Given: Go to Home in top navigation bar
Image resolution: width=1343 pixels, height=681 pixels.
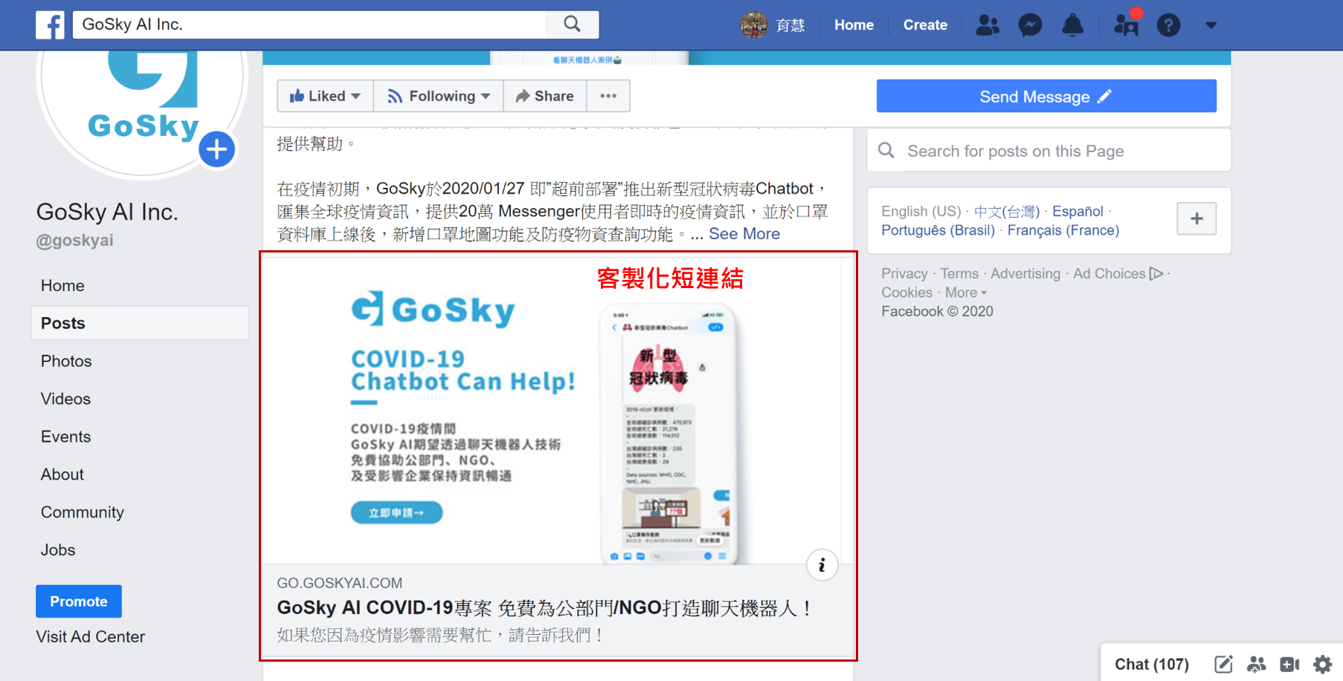Looking at the screenshot, I should click(x=854, y=25).
